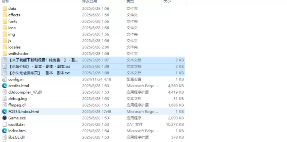Click the 378 KB size of libEGL.dll

click(177, 137)
